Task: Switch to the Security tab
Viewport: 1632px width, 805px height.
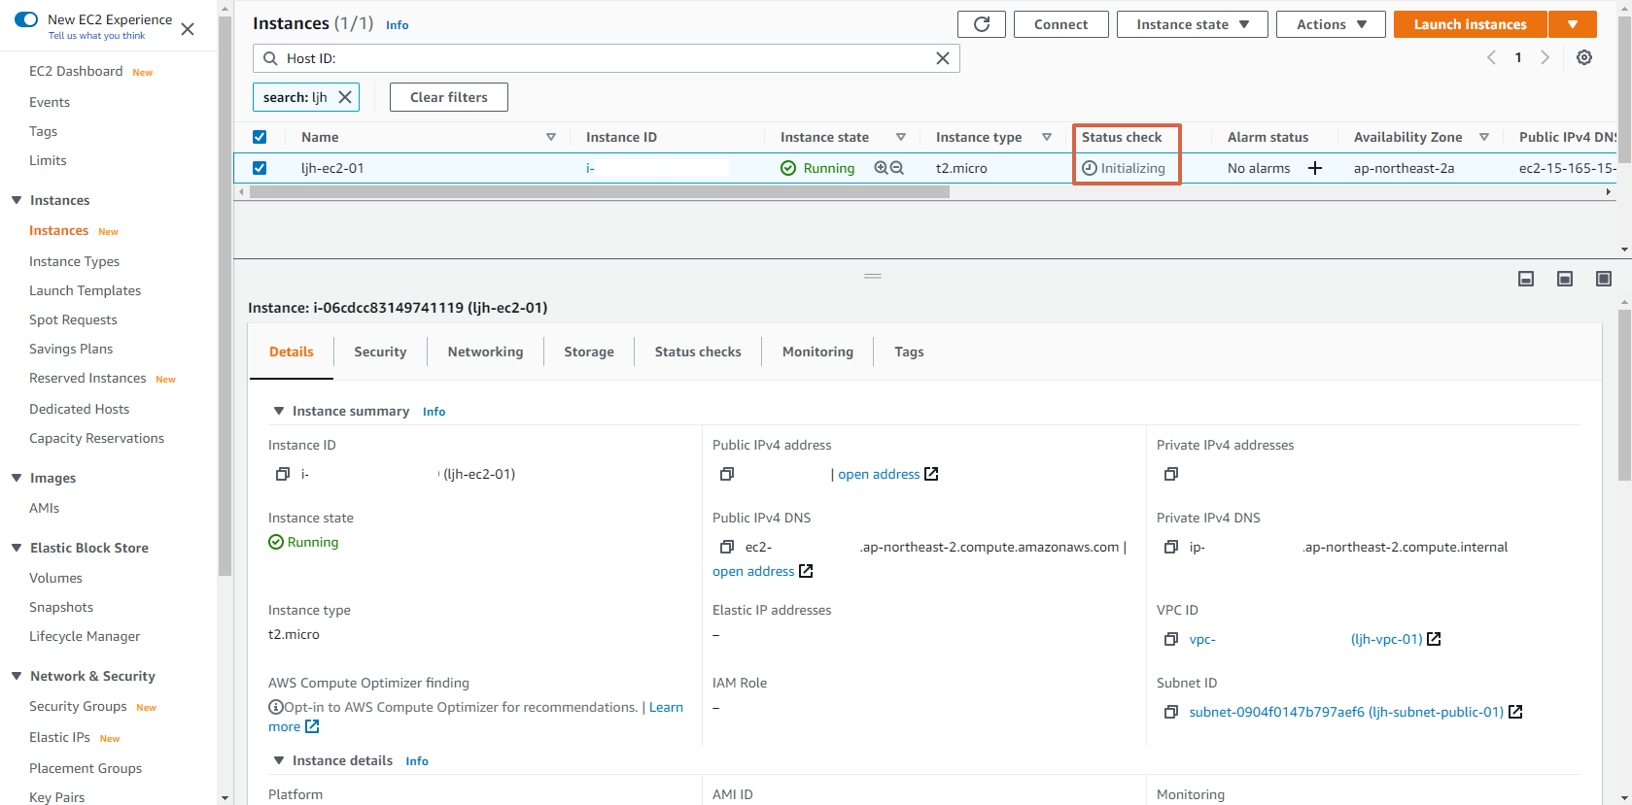Action: 380,352
